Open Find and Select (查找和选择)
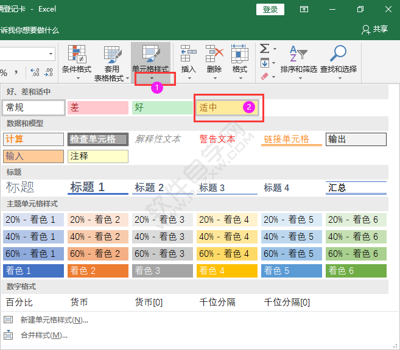 point(339,61)
